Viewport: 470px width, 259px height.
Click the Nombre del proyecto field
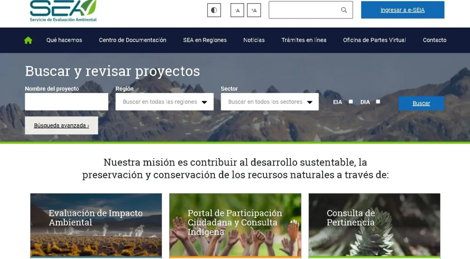[x=67, y=101]
